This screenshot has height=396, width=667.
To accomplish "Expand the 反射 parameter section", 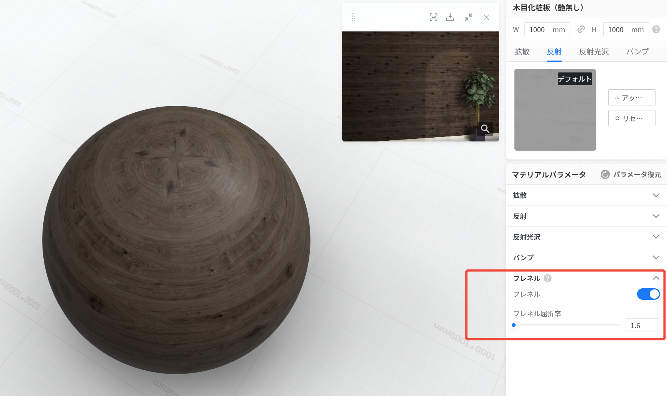I will 586,216.
